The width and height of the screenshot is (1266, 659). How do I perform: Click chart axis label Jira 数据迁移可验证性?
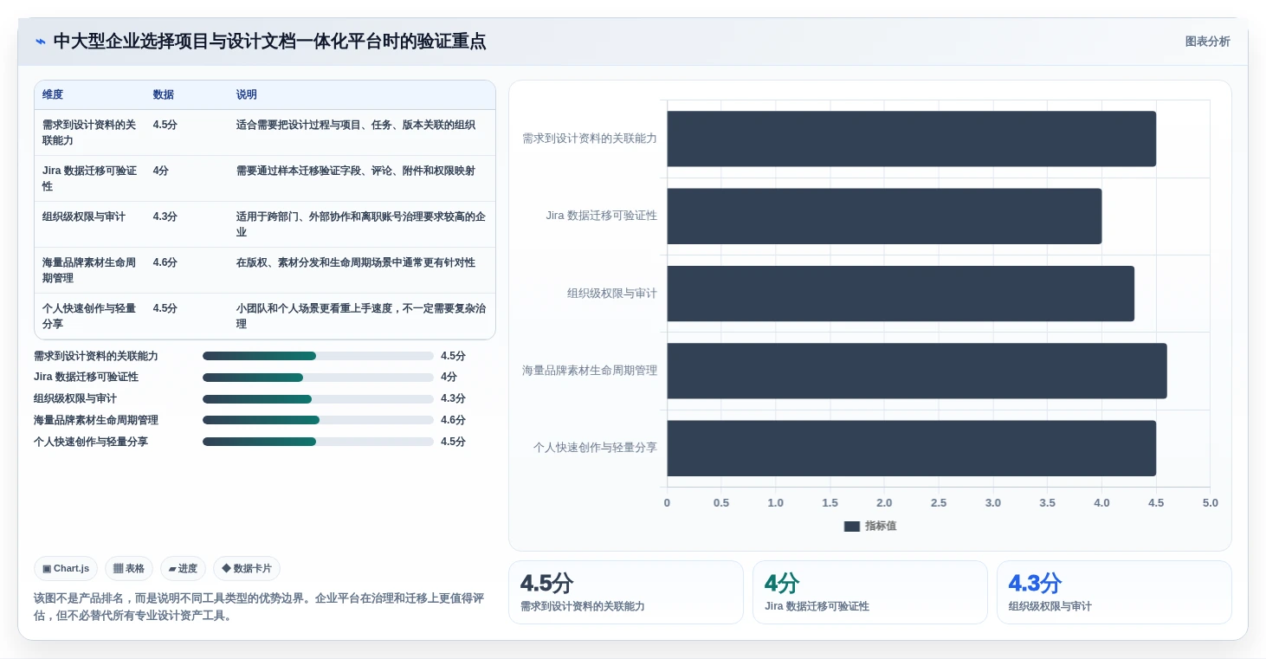click(x=602, y=216)
